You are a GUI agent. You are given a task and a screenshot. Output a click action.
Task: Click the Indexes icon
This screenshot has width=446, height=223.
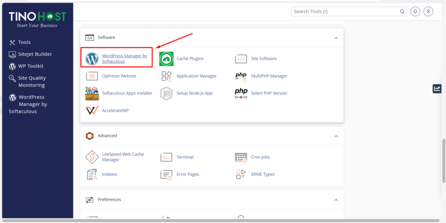point(92,174)
